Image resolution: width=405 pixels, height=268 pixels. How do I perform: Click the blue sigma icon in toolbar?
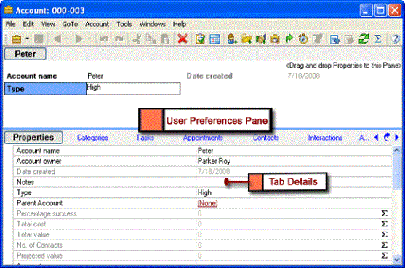(x=378, y=39)
